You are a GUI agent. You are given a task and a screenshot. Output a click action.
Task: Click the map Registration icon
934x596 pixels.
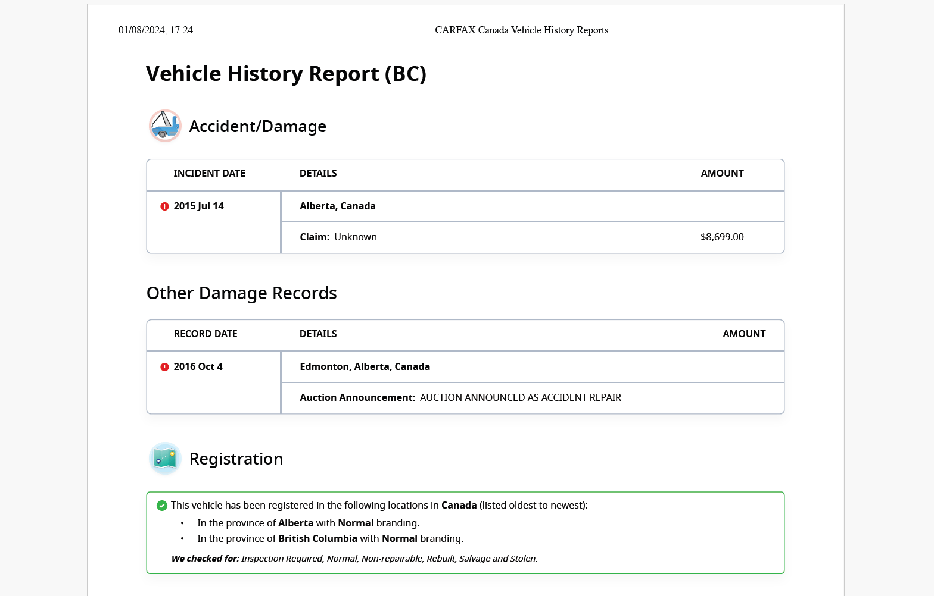click(165, 459)
